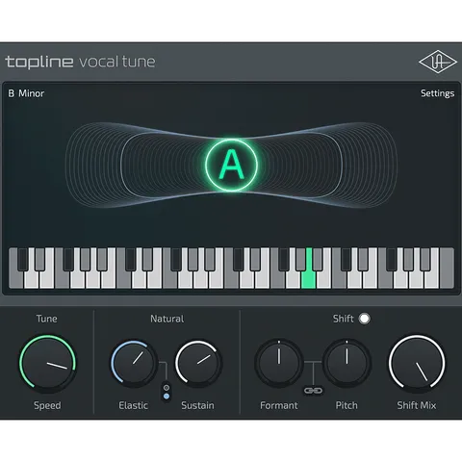Click the Sustain label text
The height and width of the screenshot is (462, 462).
click(197, 405)
